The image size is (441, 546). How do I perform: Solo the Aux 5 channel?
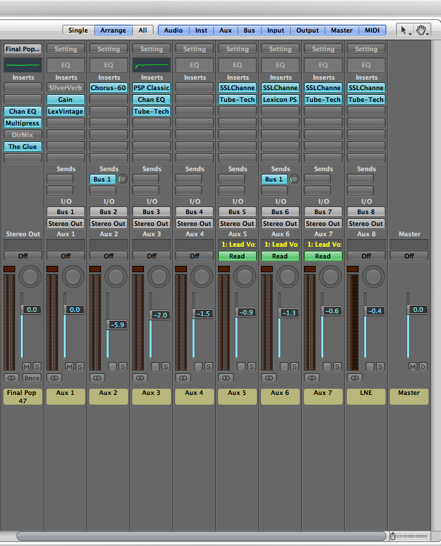point(251,367)
